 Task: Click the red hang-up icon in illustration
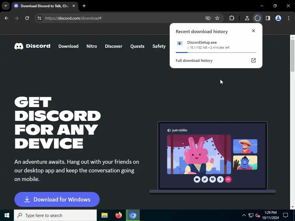point(228,180)
